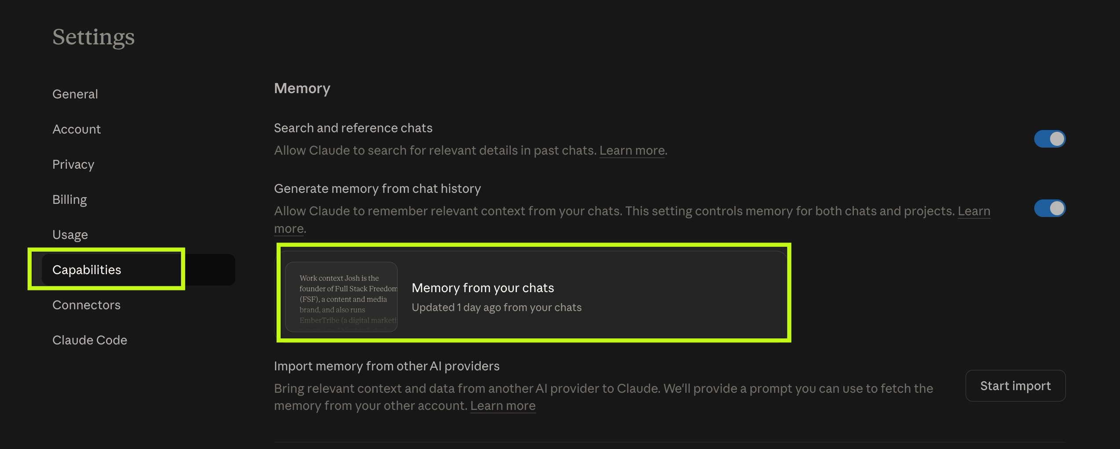Switch to the Account settings tab
Screen dimensions: 1120x449
pyautogui.click(x=77, y=129)
